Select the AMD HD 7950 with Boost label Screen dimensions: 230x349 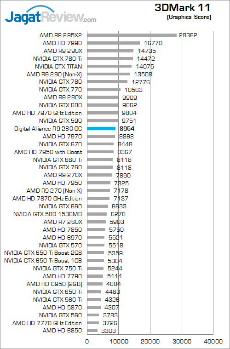pos(48,152)
